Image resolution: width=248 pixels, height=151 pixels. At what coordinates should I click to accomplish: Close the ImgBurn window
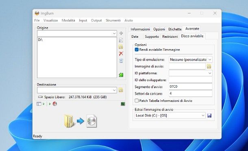pos(215,13)
